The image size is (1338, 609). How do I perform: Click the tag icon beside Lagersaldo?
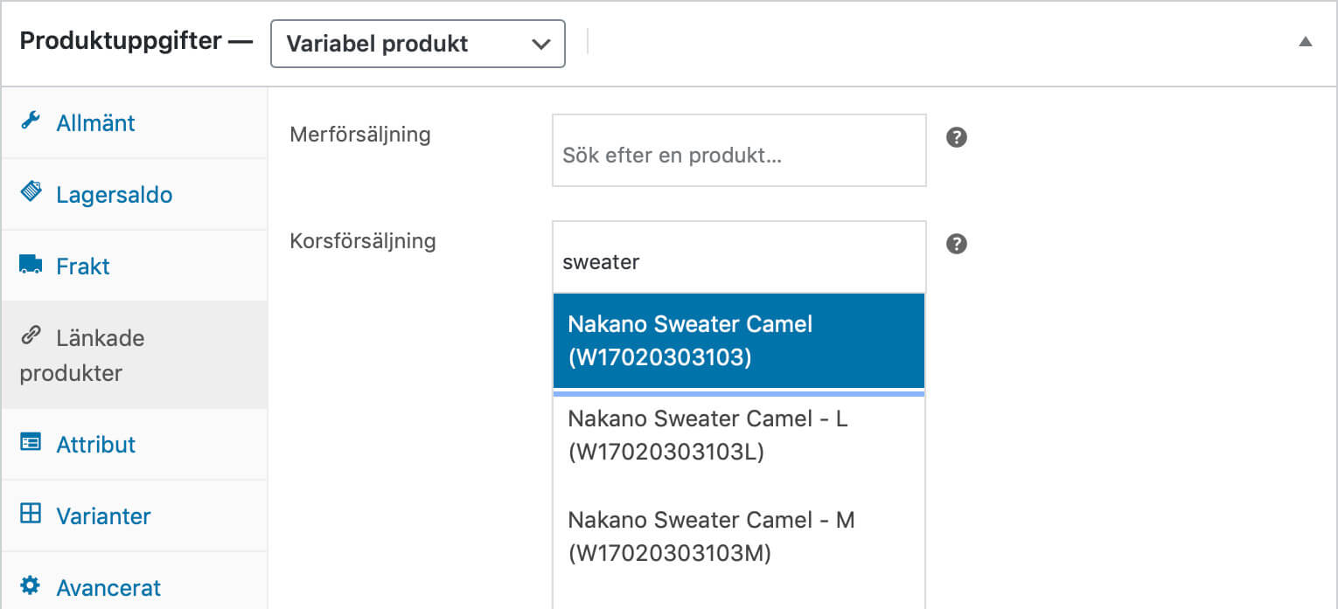[31, 192]
